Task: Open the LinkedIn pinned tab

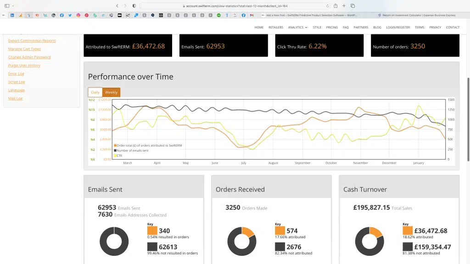Action: [12, 15]
